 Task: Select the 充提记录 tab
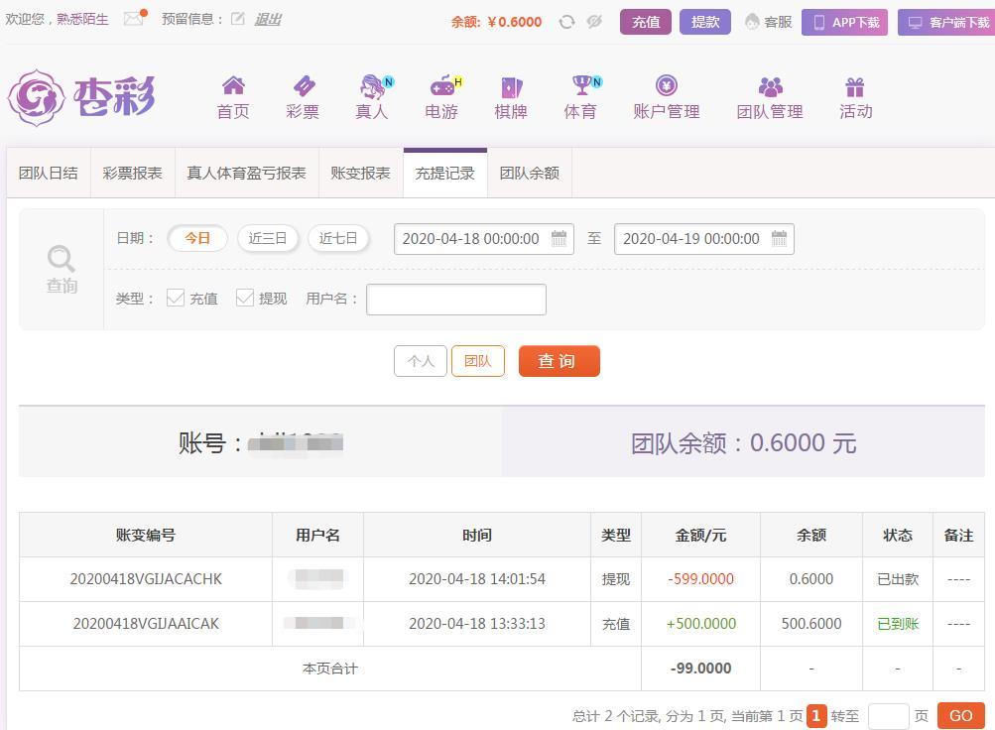[x=444, y=174]
